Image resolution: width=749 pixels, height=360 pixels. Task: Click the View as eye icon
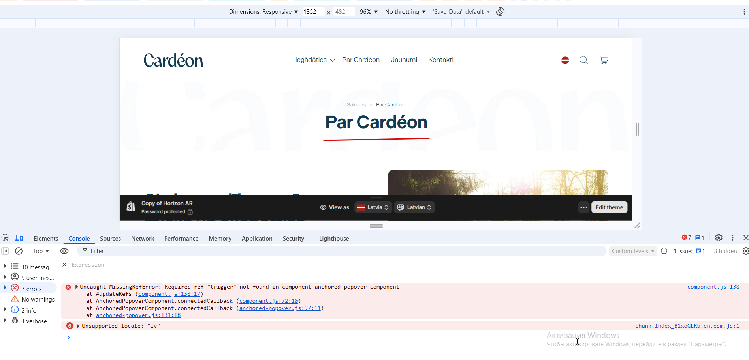[323, 207]
